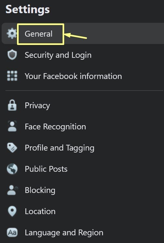The height and width of the screenshot is (243, 164).
Task: Click the shield icon for Security and Login
Action: pos(12,55)
